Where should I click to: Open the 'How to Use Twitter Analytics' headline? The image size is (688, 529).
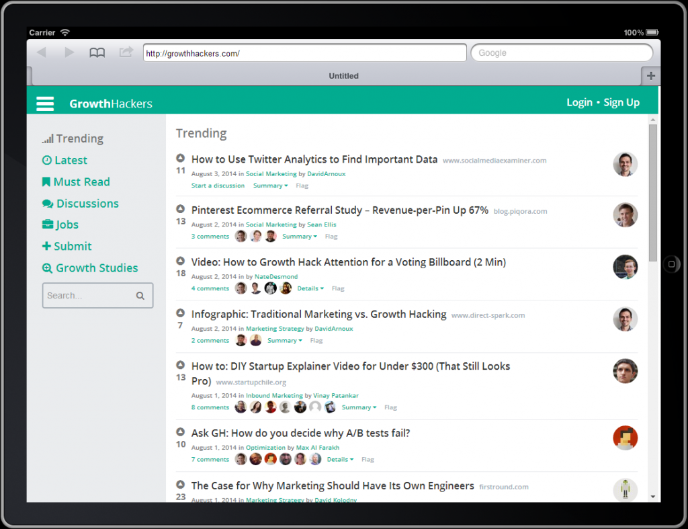tap(314, 159)
